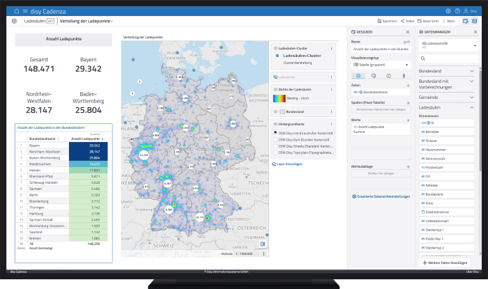Toggle the Designer panel icon in toolbar

point(465,21)
